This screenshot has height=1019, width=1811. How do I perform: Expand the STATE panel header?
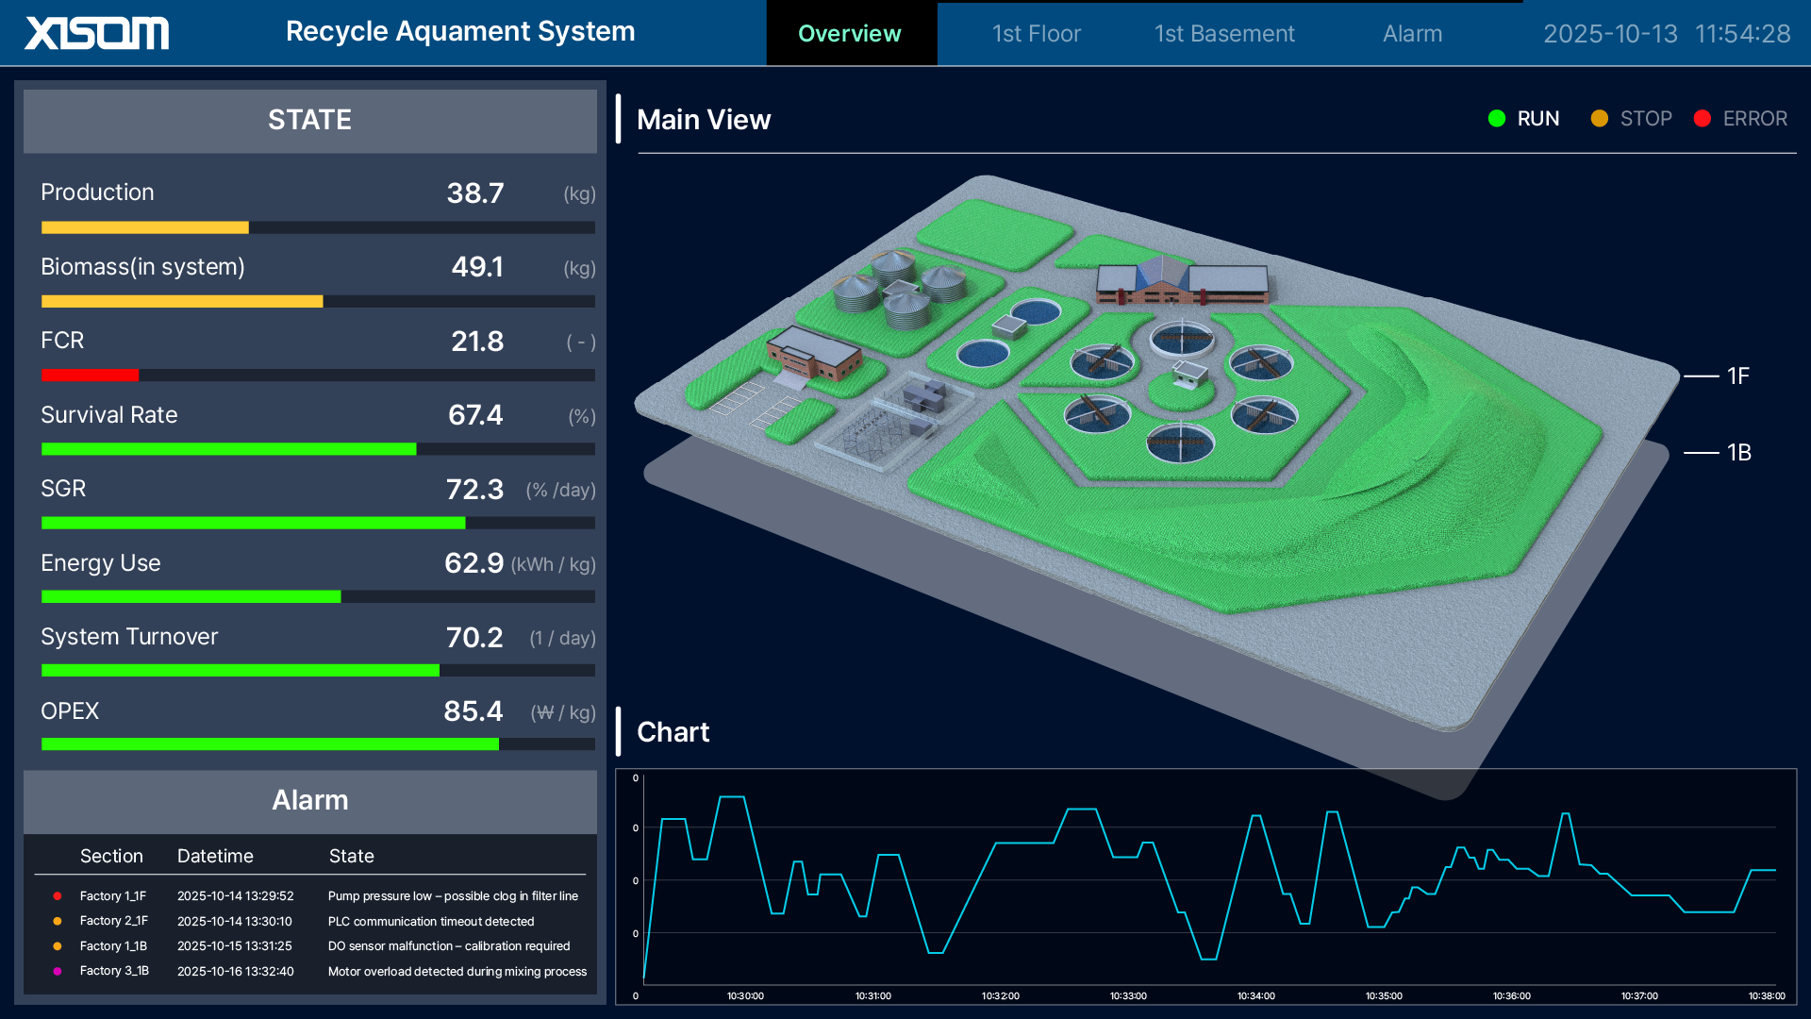(x=309, y=121)
